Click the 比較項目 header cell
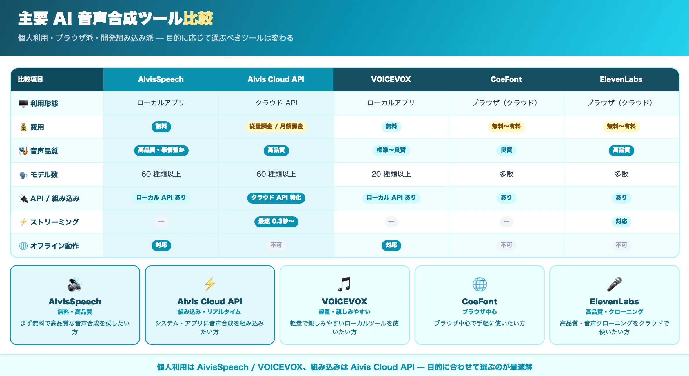 coord(57,79)
